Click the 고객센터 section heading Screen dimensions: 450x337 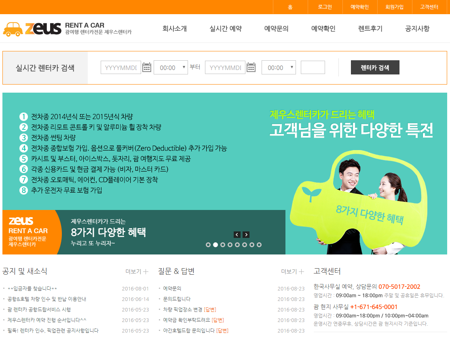tap(327, 271)
